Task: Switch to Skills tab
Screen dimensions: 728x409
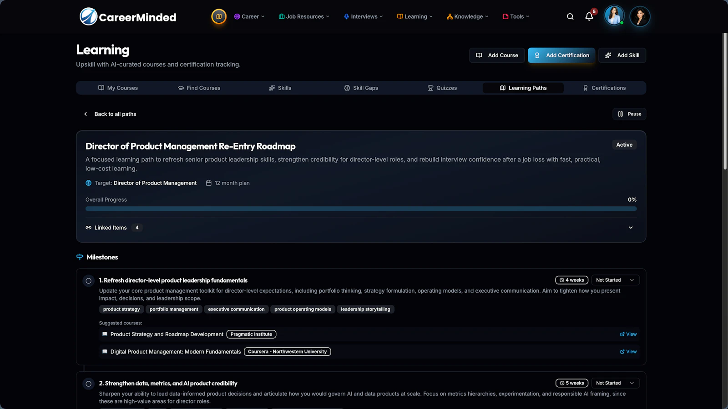Action: pos(280,88)
